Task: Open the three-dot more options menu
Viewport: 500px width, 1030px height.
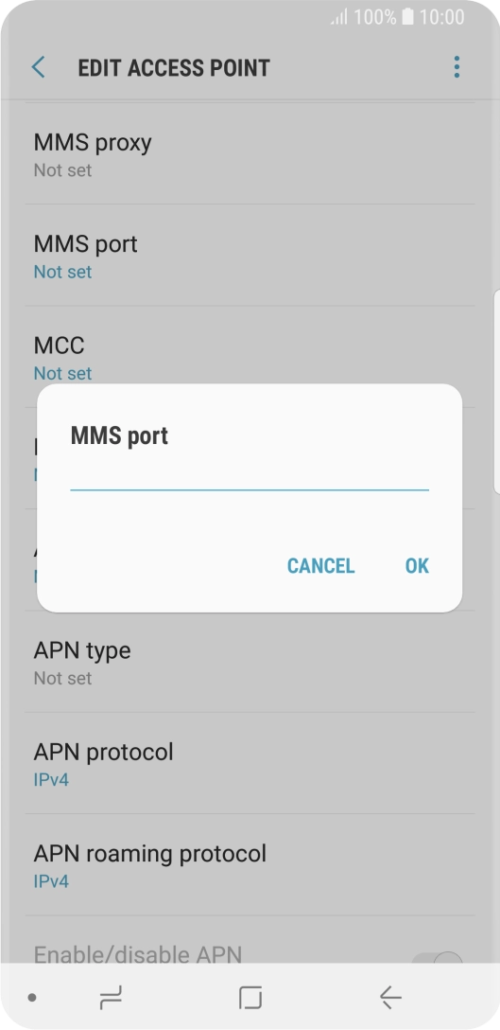Action: tap(457, 67)
